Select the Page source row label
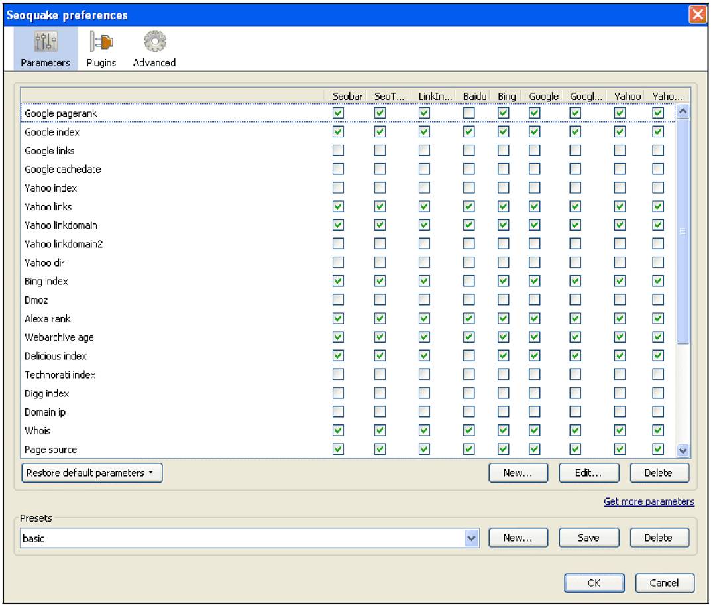The image size is (711, 606). 50,450
